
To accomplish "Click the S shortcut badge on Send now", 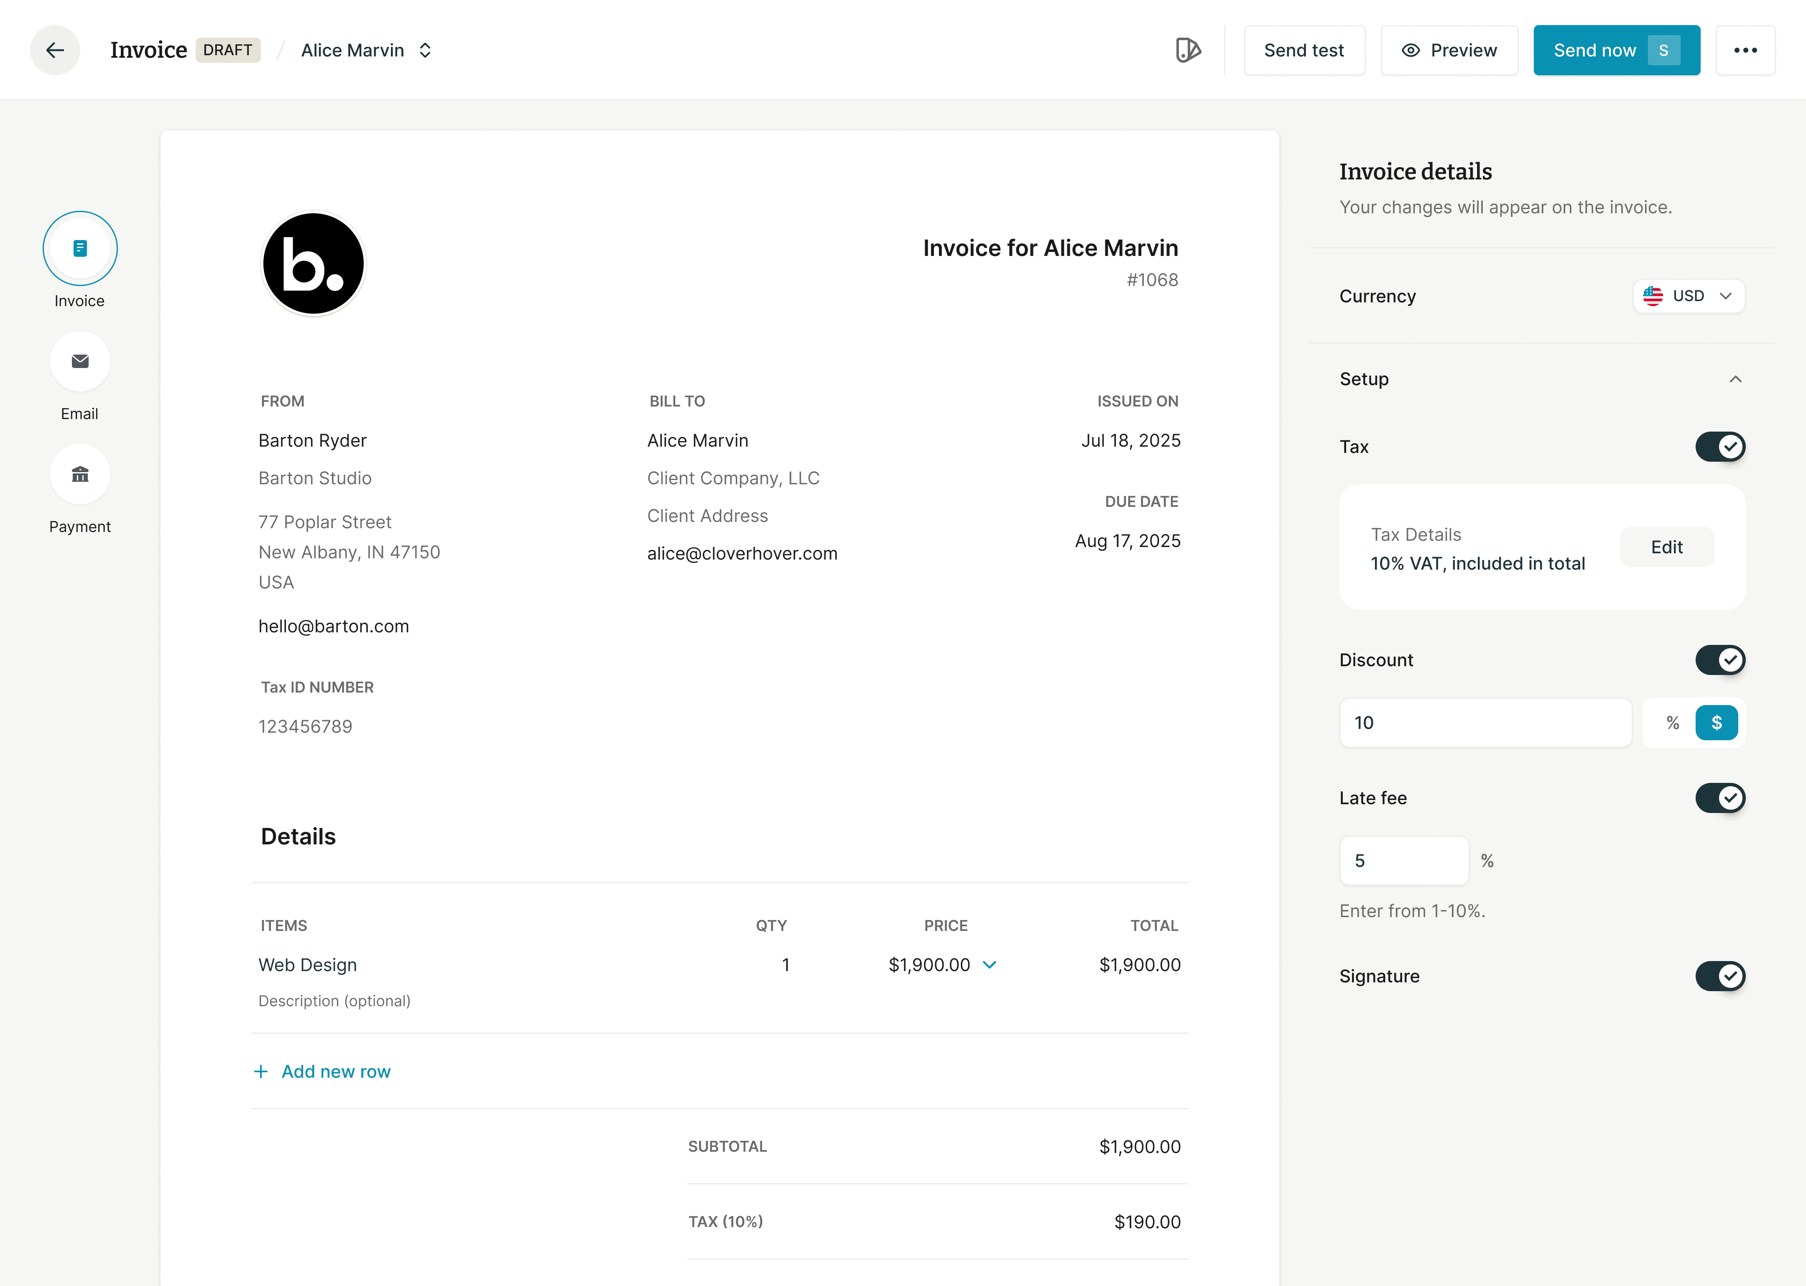I will coord(1663,50).
